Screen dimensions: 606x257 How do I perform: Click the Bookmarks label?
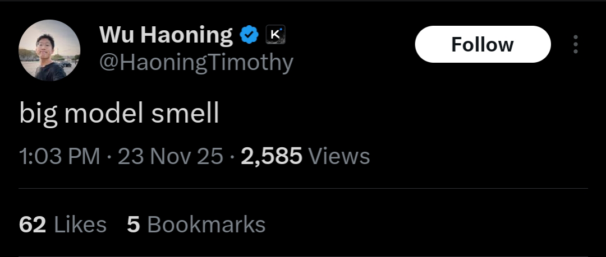click(206, 225)
